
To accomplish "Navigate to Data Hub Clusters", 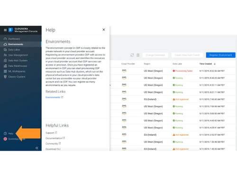I will coord(18,60).
